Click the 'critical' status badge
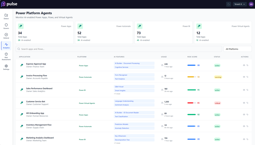 pyautogui.click(x=218, y=103)
